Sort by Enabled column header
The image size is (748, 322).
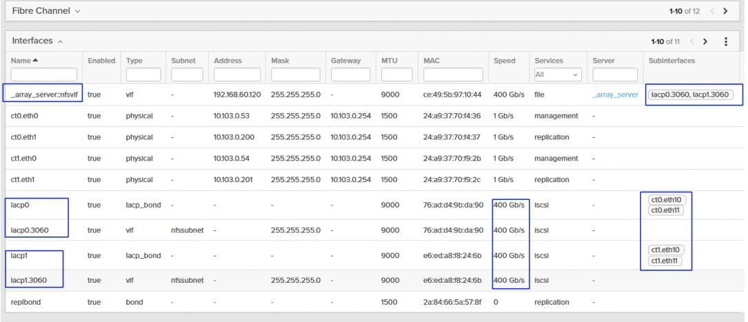(101, 61)
